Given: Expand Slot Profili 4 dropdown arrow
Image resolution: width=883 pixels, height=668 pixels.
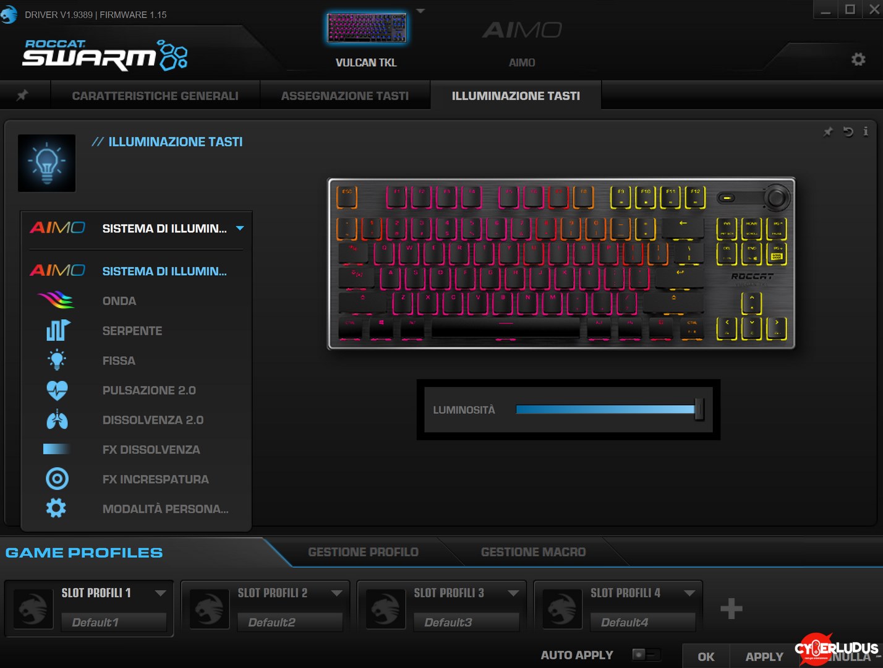Looking at the screenshot, I should pyautogui.click(x=689, y=593).
